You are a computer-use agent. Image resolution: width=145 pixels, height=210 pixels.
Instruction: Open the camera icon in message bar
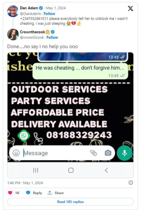tap(108, 153)
